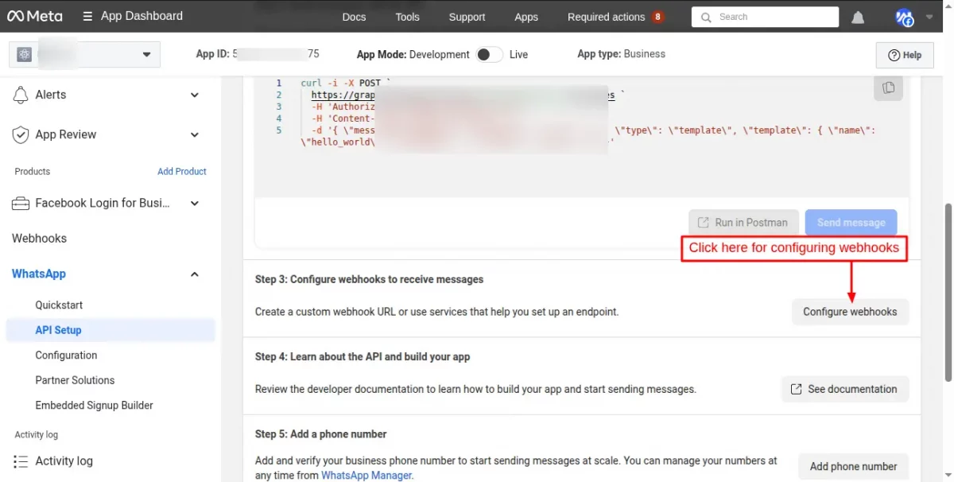Copy the curl code snippet
954x482 pixels.
click(888, 87)
